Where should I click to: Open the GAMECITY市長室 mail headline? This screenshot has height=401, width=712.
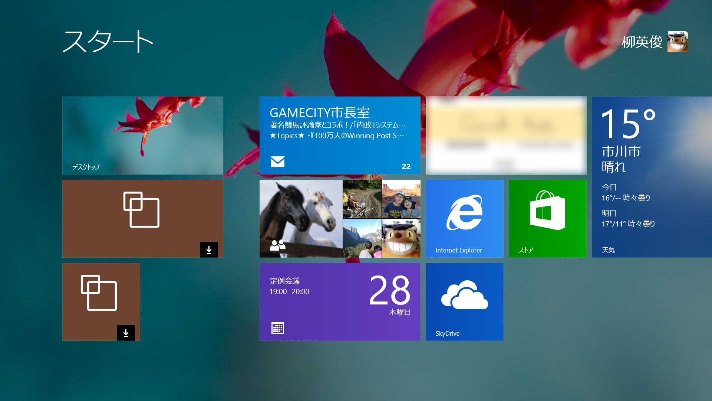tap(319, 113)
